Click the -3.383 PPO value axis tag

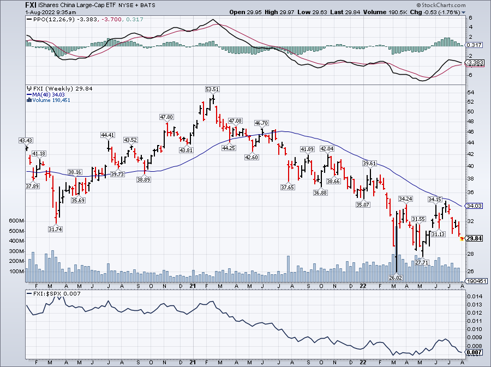[x=474, y=63]
